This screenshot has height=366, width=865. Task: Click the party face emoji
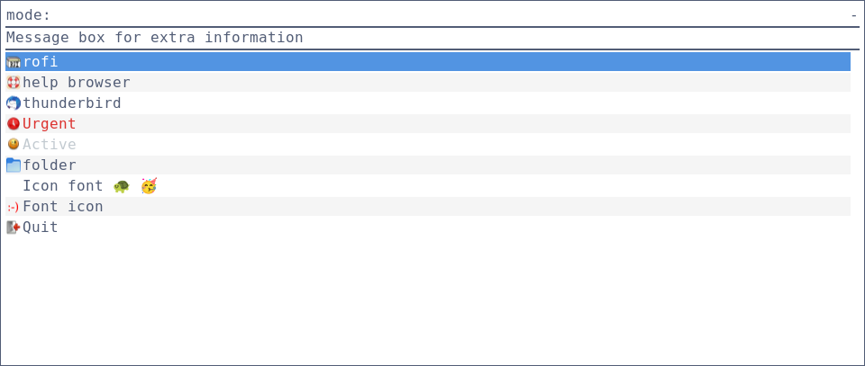[149, 186]
